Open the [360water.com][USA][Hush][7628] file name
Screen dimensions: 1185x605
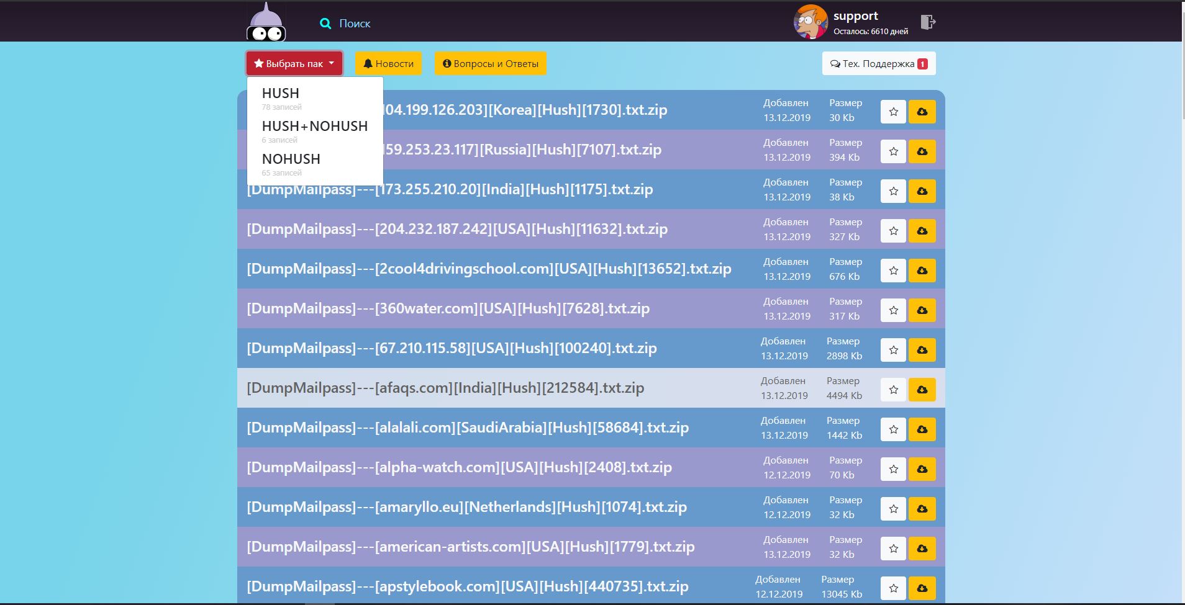point(448,308)
